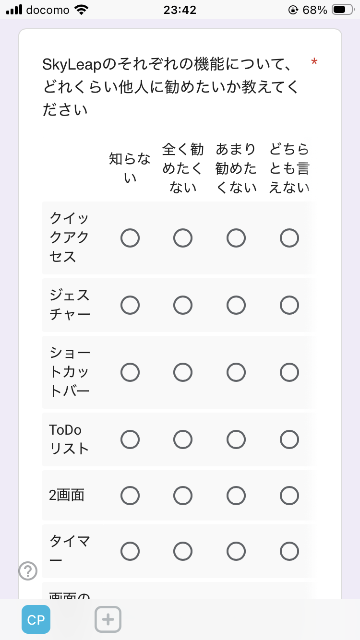This screenshot has width=360, height=640.
Task: Select どちらとも言えない for ToDoリスト
Action: (289, 439)
